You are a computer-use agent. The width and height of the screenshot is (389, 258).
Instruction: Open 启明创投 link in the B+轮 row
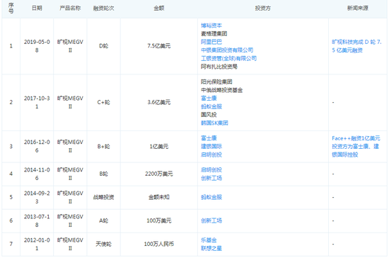[211, 155]
